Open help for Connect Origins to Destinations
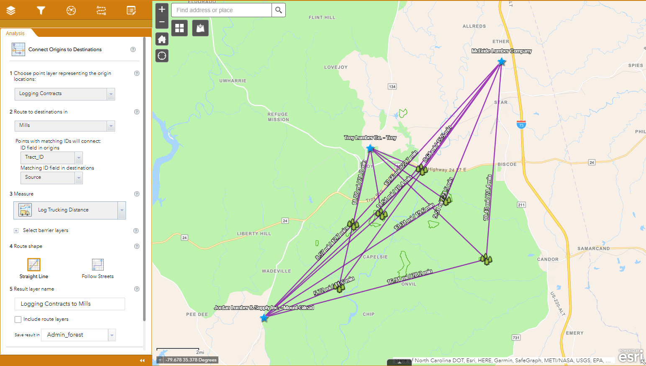Image resolution: width=646 pixels, height=366 pixels. [133, 49]
